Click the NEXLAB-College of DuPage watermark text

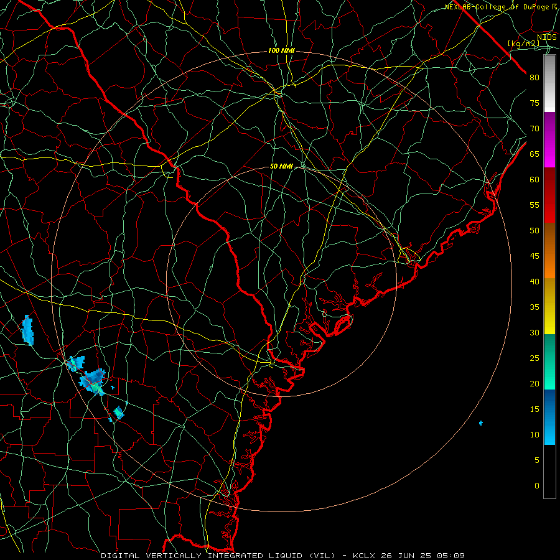pos(501,7)
